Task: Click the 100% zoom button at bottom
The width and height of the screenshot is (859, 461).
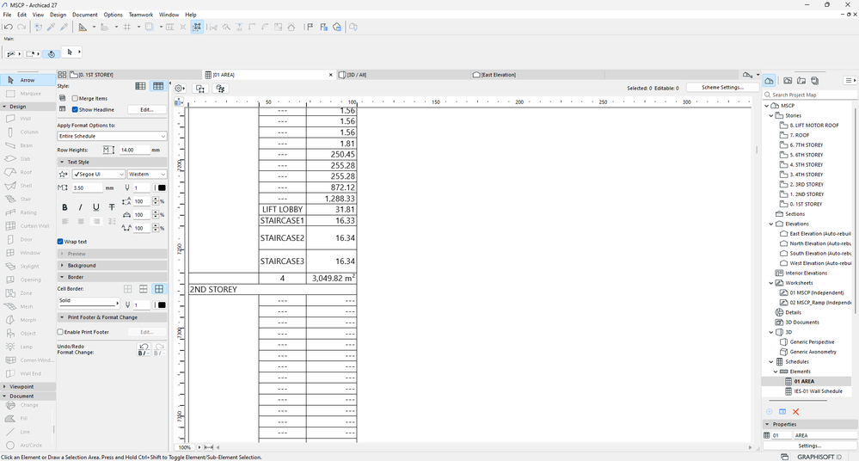Action: [185, 447]
